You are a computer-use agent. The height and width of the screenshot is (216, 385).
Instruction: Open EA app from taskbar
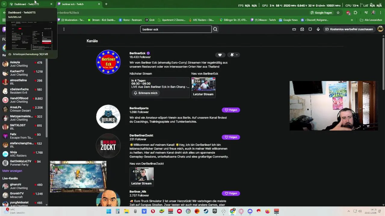197,211
